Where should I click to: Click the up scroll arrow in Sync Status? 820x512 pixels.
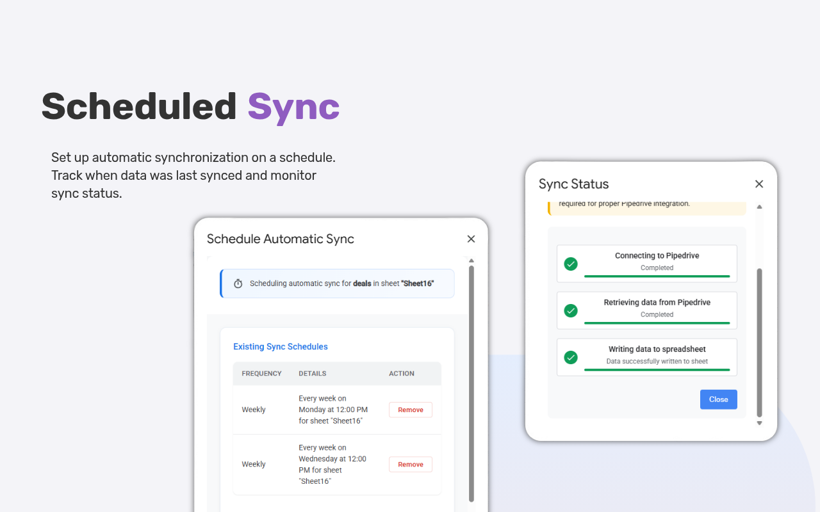click(759, 207)
